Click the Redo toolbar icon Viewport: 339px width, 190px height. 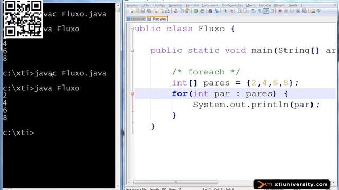[202, 11]
